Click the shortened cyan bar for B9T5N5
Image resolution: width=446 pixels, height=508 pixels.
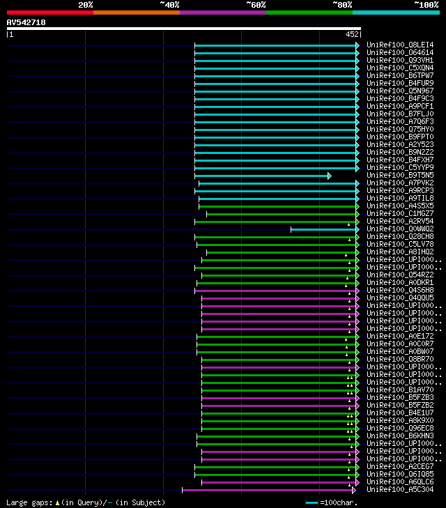point(263,176)
